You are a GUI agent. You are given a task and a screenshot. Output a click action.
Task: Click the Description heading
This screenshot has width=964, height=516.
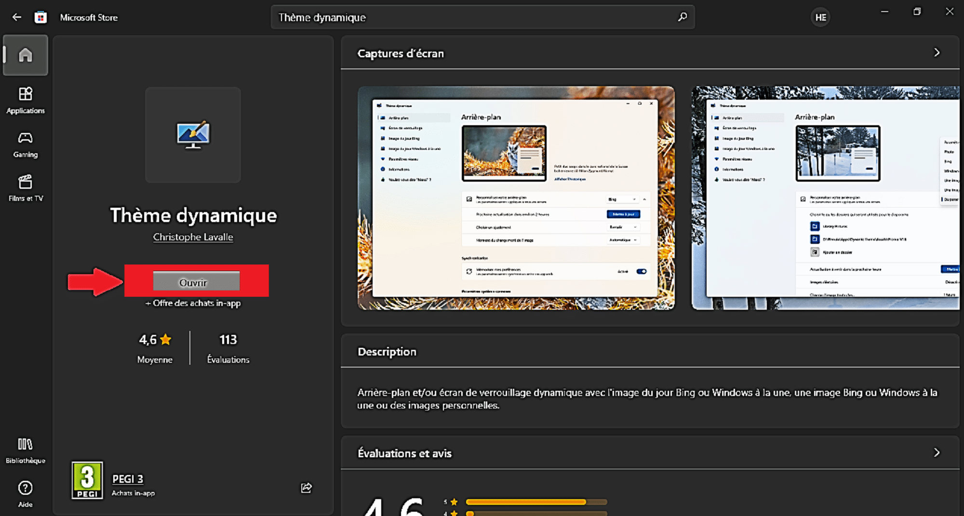[387, 352]
